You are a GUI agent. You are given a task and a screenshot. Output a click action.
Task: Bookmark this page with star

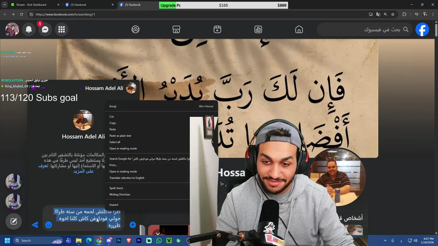(x=393, y=14)
